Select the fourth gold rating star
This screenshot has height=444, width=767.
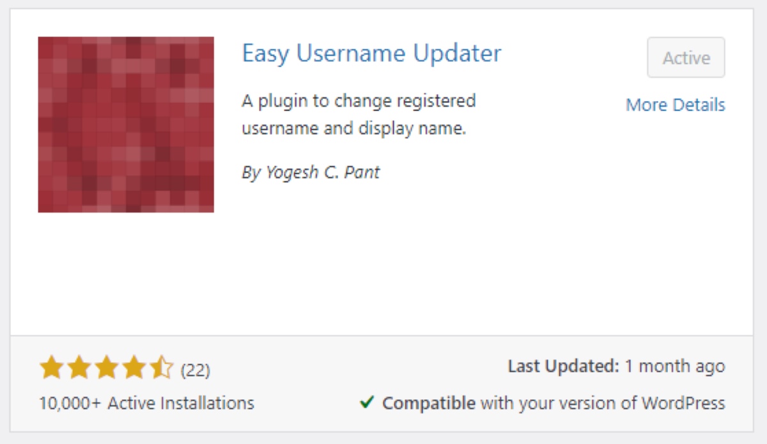coord(133,367)
